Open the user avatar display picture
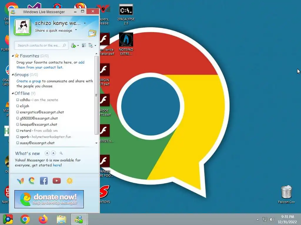The height and width of the screenshot is (225, 301). point(22,27)
